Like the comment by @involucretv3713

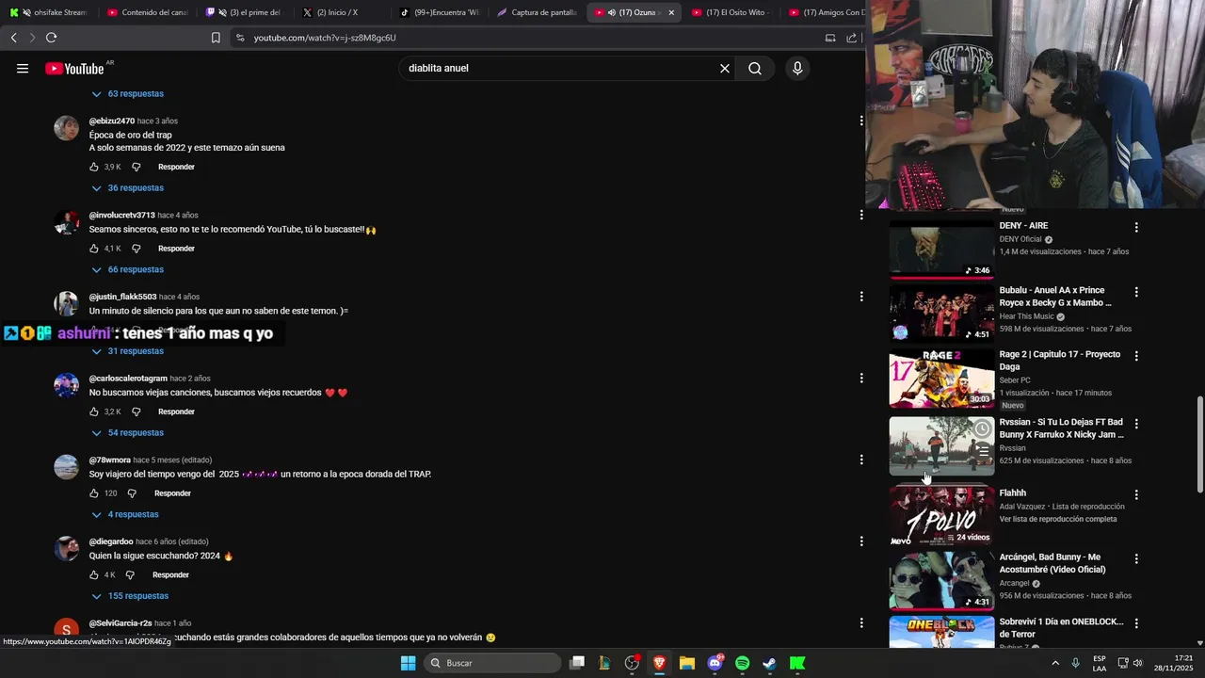(x=94, y=249)
